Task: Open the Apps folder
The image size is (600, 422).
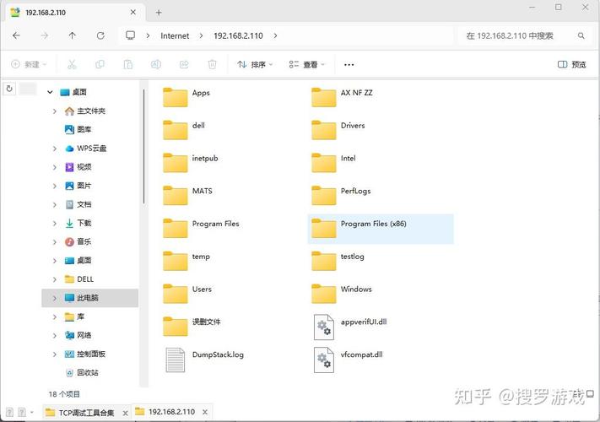Action: (186, 97)
